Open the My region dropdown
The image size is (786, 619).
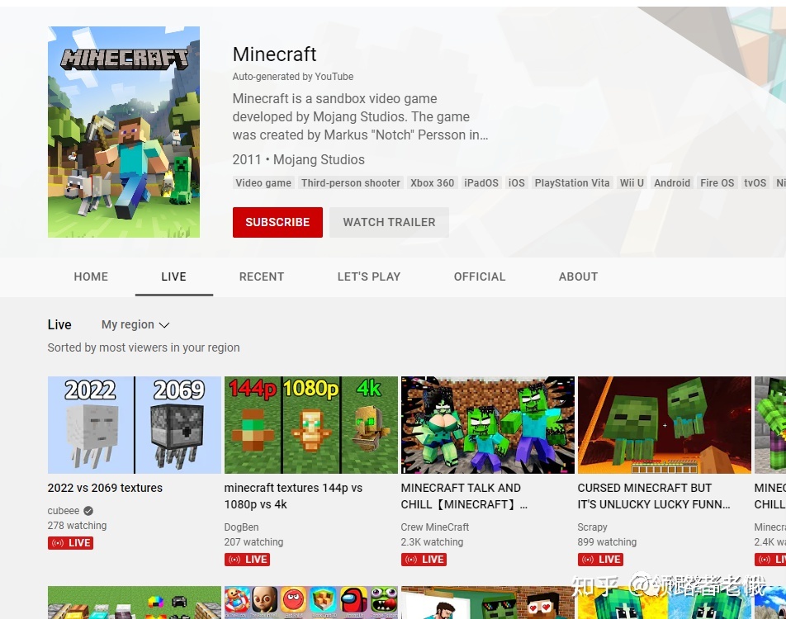tap(135, 325)
